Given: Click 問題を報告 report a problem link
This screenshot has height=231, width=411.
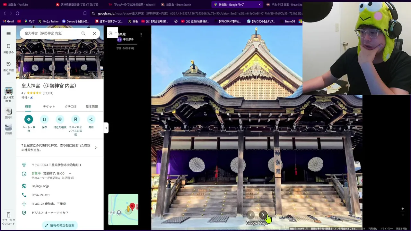Looking at the screenshot, I should (x=401, y=229).
